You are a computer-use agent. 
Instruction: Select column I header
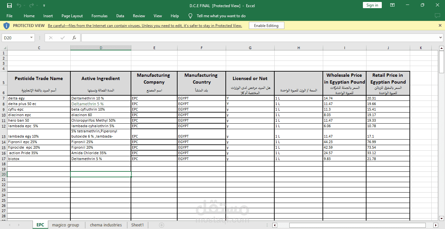click(x=345, y=48)
